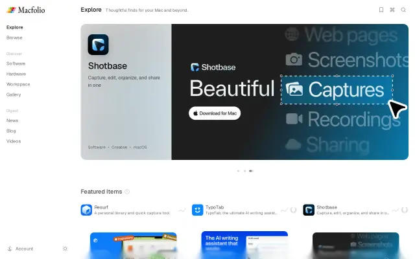Click the info icon beside Featured Items
415x259 pixels.
coord(127,192)
